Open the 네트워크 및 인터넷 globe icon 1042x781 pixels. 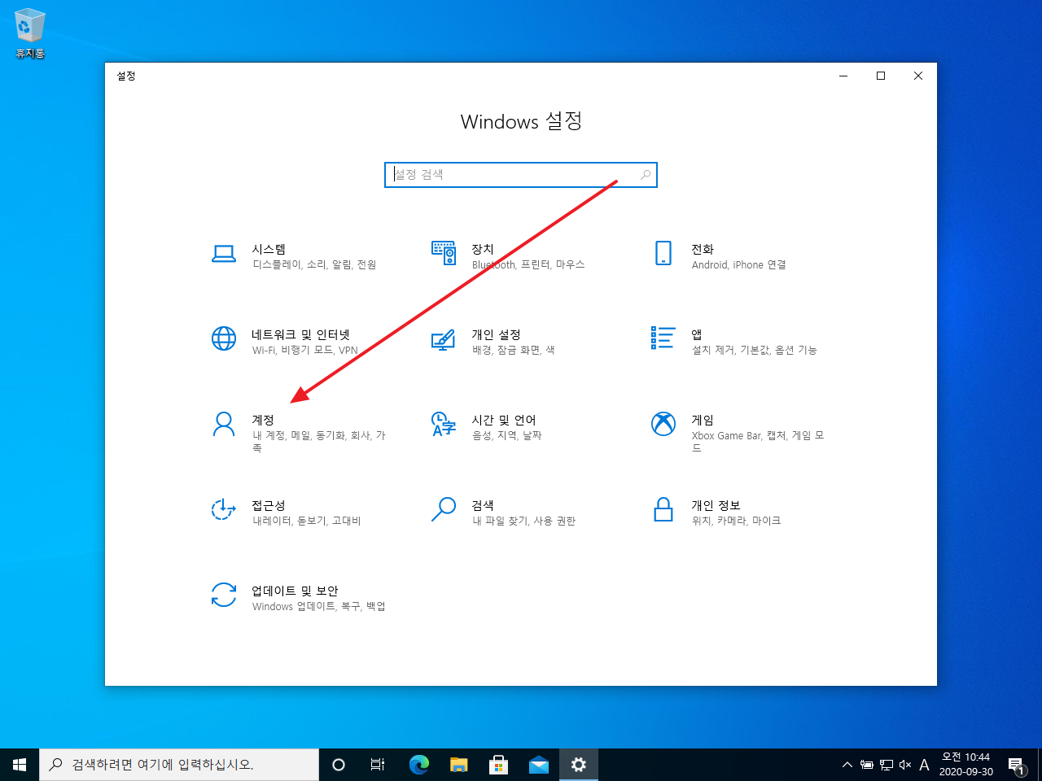224,338
